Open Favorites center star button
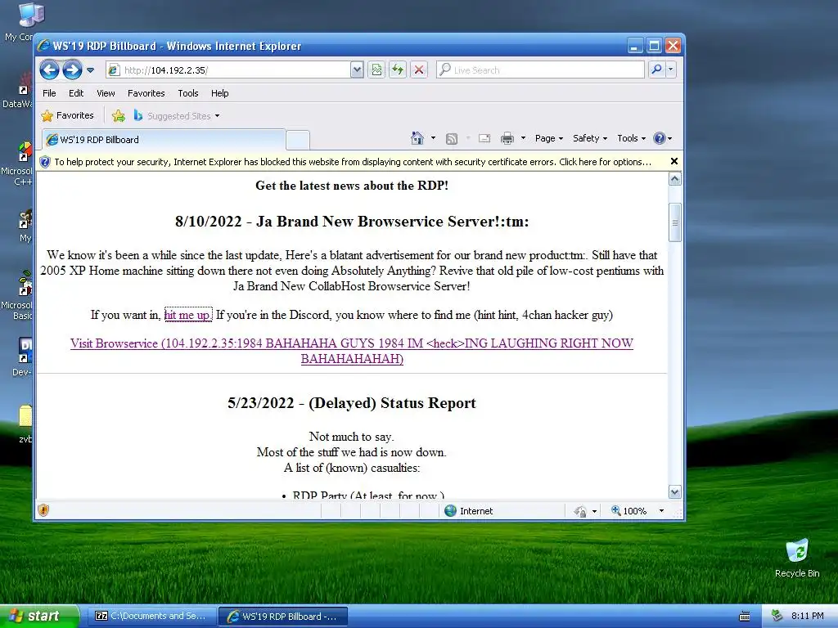Image resolution: width=838 pixels, height=628 pixels. 67,115
